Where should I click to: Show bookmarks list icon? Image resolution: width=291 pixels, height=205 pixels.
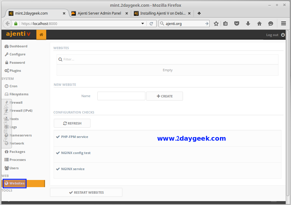225,24
